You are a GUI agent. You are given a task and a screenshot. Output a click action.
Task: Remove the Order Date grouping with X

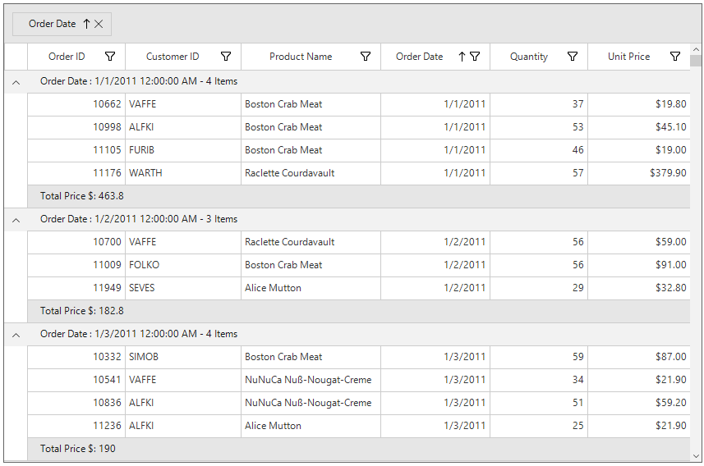99,25
